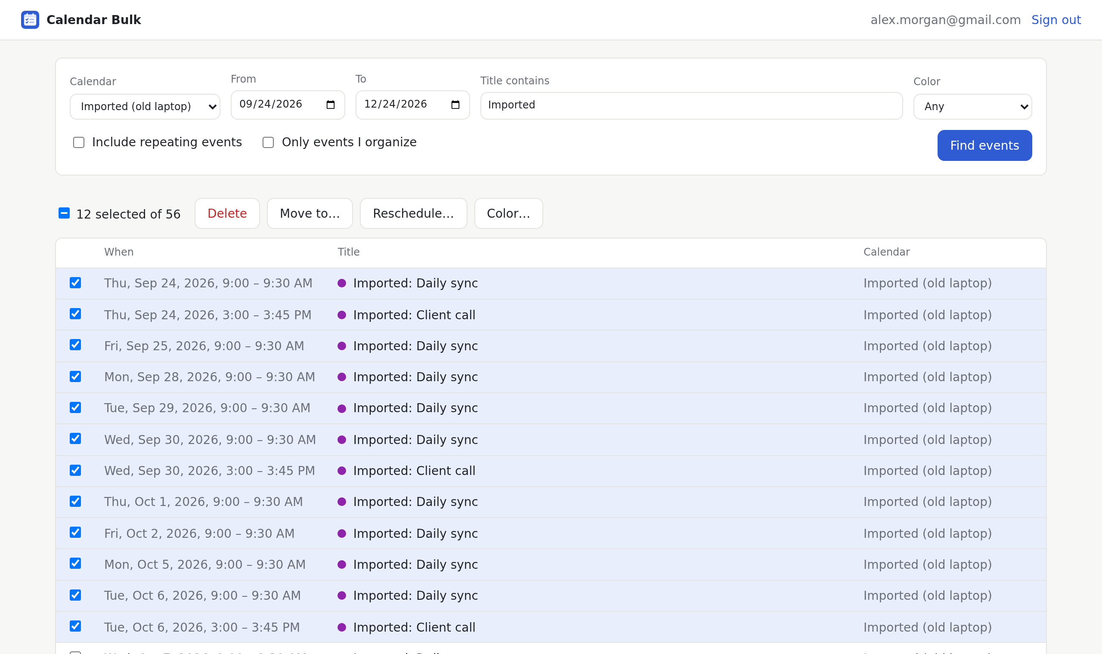Image resolution: width=1102 pixels, height=654 pixels.
Task: Open the Color filter dropdown set to Any
Action: (x=972, y=107)
